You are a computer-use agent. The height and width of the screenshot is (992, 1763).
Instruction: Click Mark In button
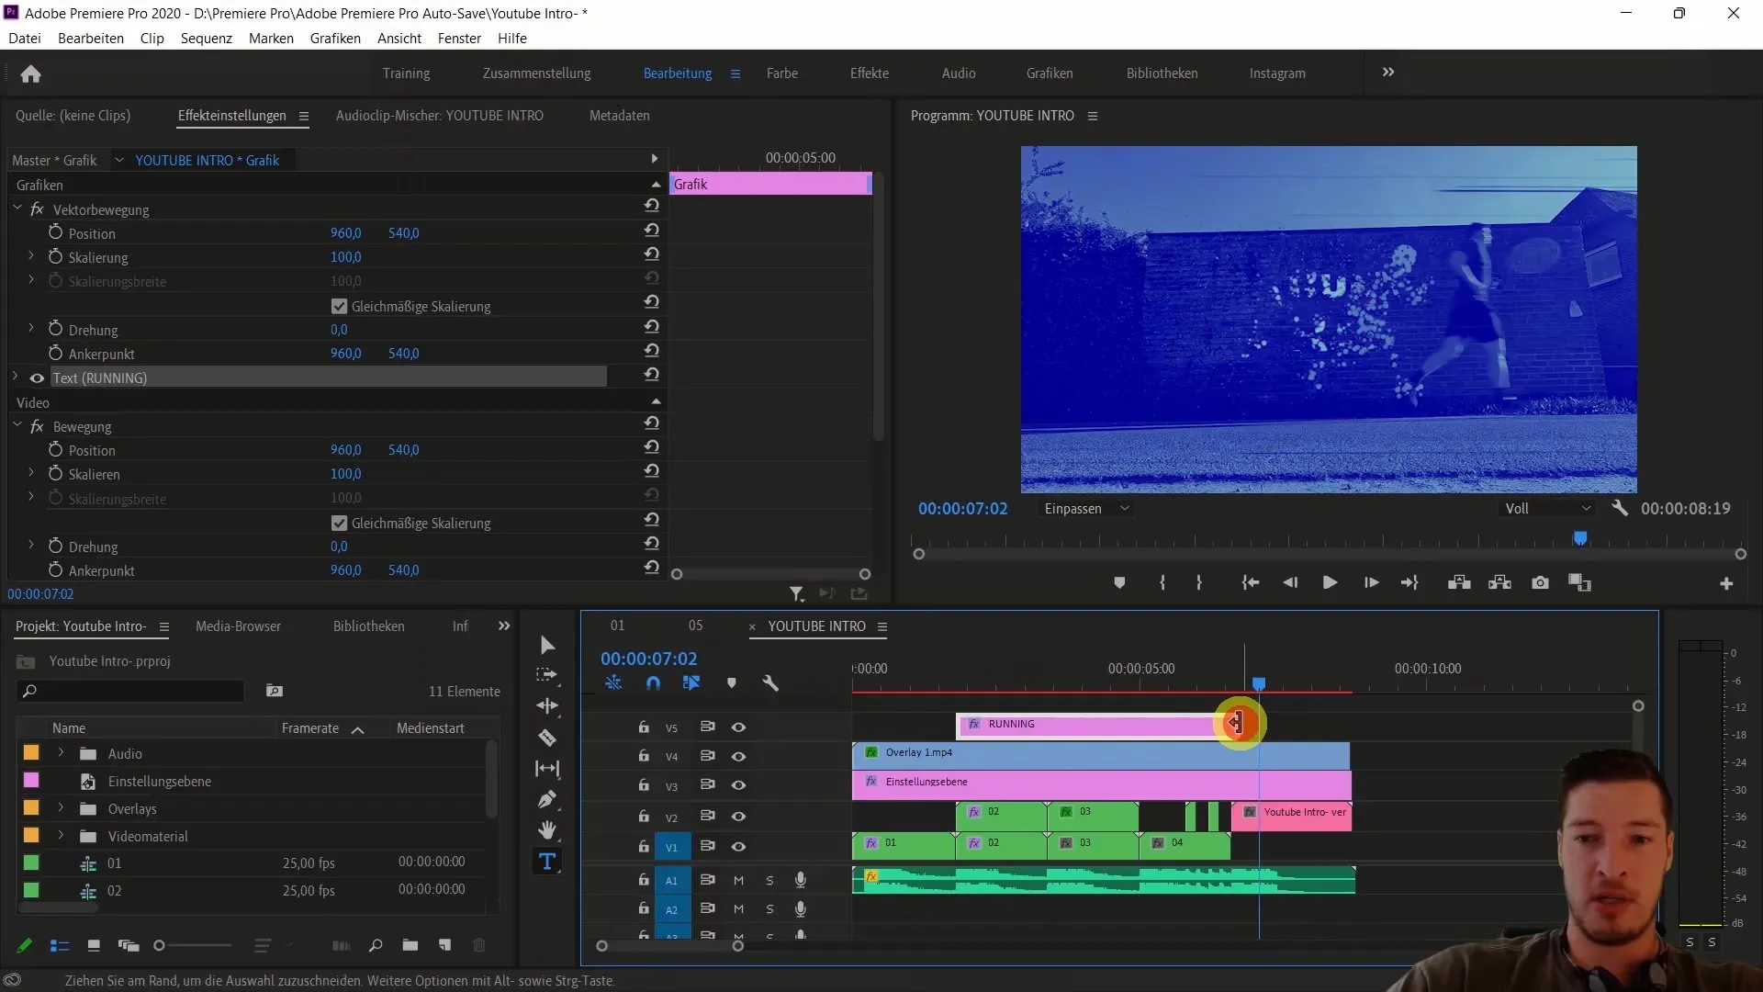(1162, 583)
